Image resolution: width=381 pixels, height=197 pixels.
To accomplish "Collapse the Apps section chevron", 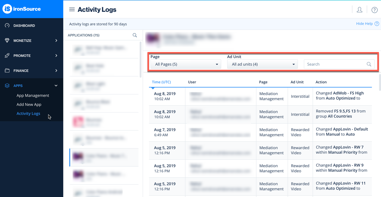I will pos(56,85).
